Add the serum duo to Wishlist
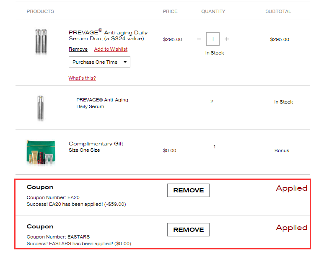The width and height of the screenshot is (329, 254). pyautogui.click(x=111, y=49)
